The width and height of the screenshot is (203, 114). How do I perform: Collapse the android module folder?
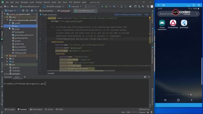(x=7, y=20)
